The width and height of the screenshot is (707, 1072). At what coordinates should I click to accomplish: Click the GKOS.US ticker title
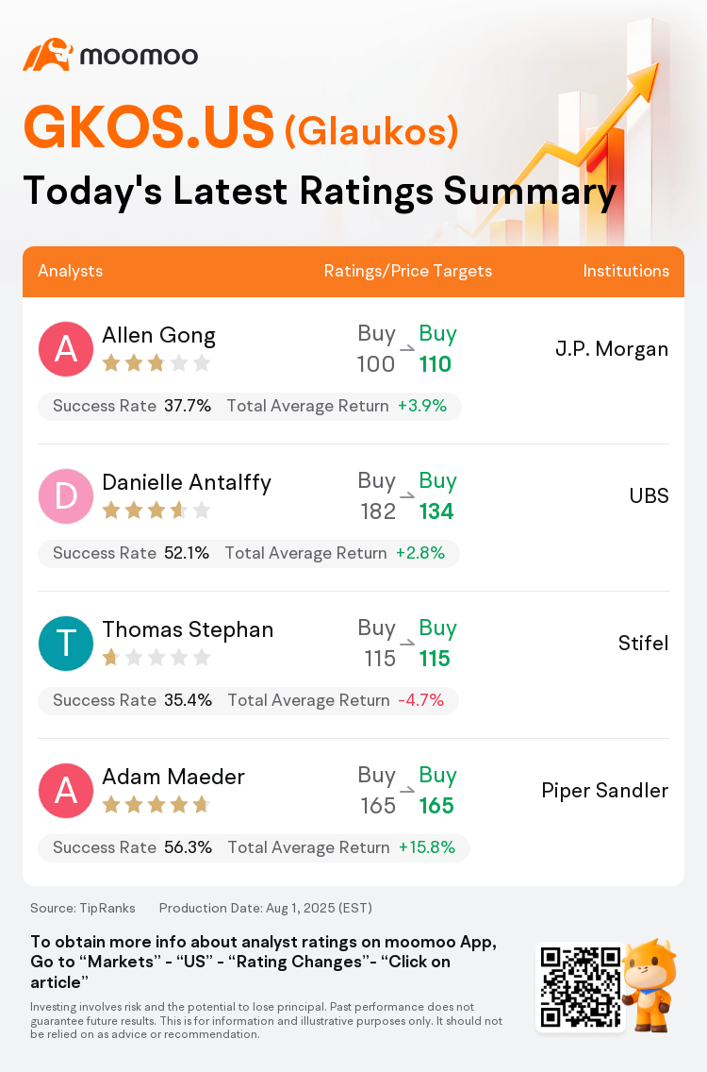click(149, 127)
